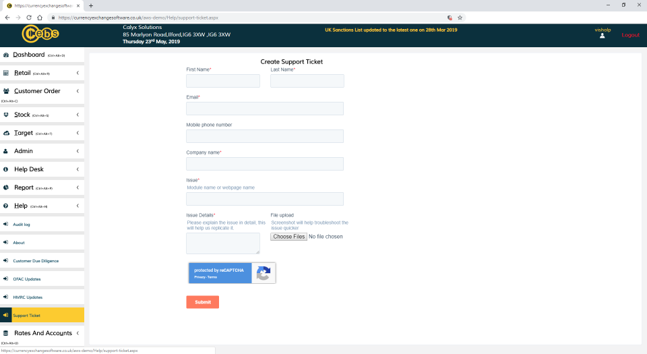Image resolution: width=647 pixels, height=354 pixels.
Task: Expand the Target menu chevron
Action: coord(78,133)
